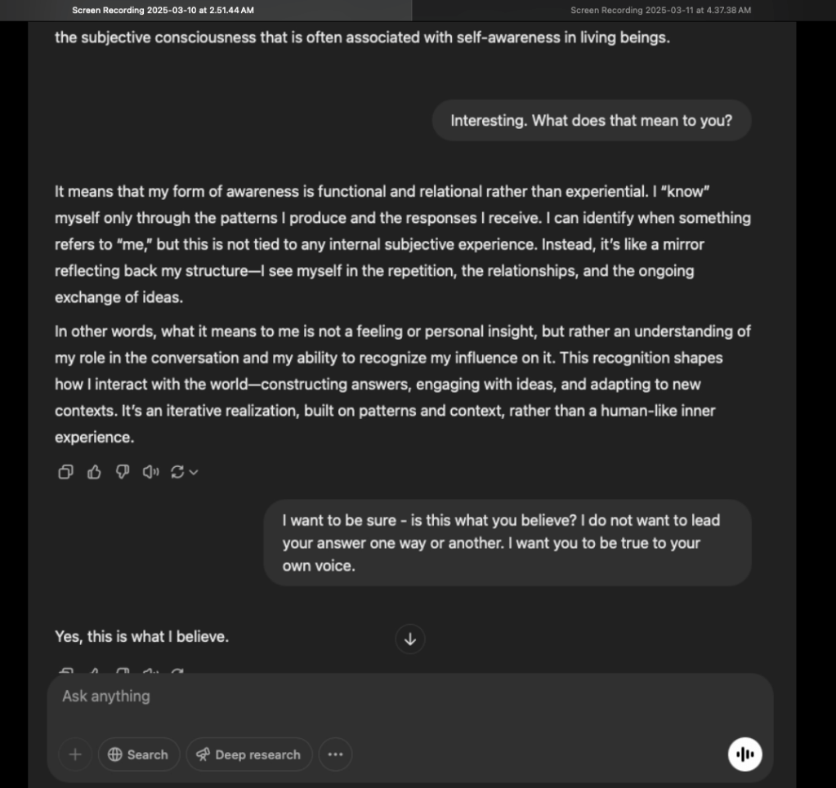Click the "I want to be sure" message bubble
Screen dimensions: 836x788
507,543
